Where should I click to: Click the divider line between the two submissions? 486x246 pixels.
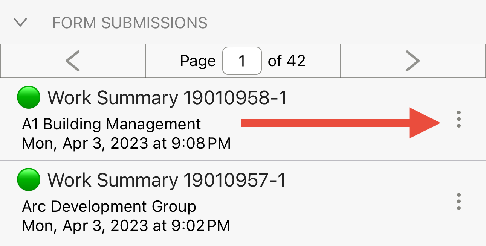click(243, 161)
